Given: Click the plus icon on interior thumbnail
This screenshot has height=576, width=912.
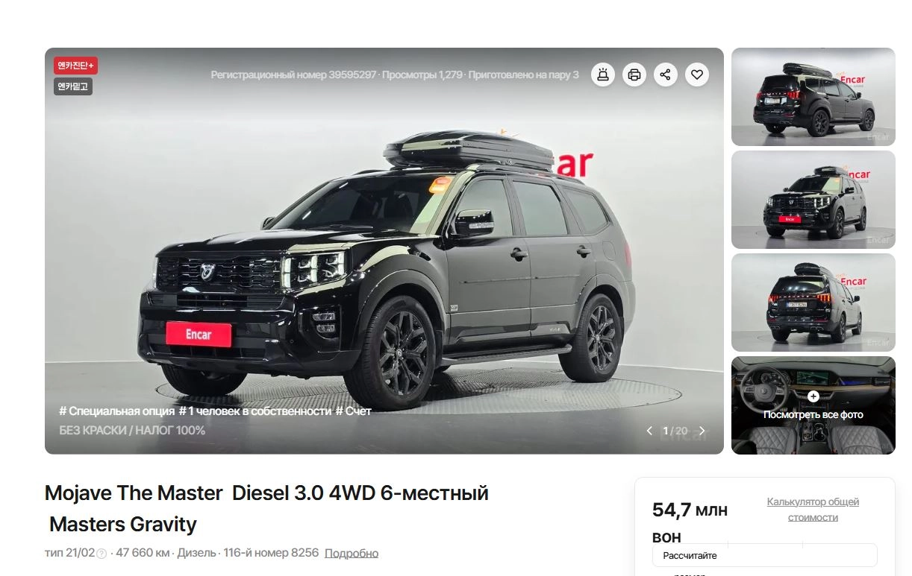Looking at the screenshot, I should click(813, 396).
